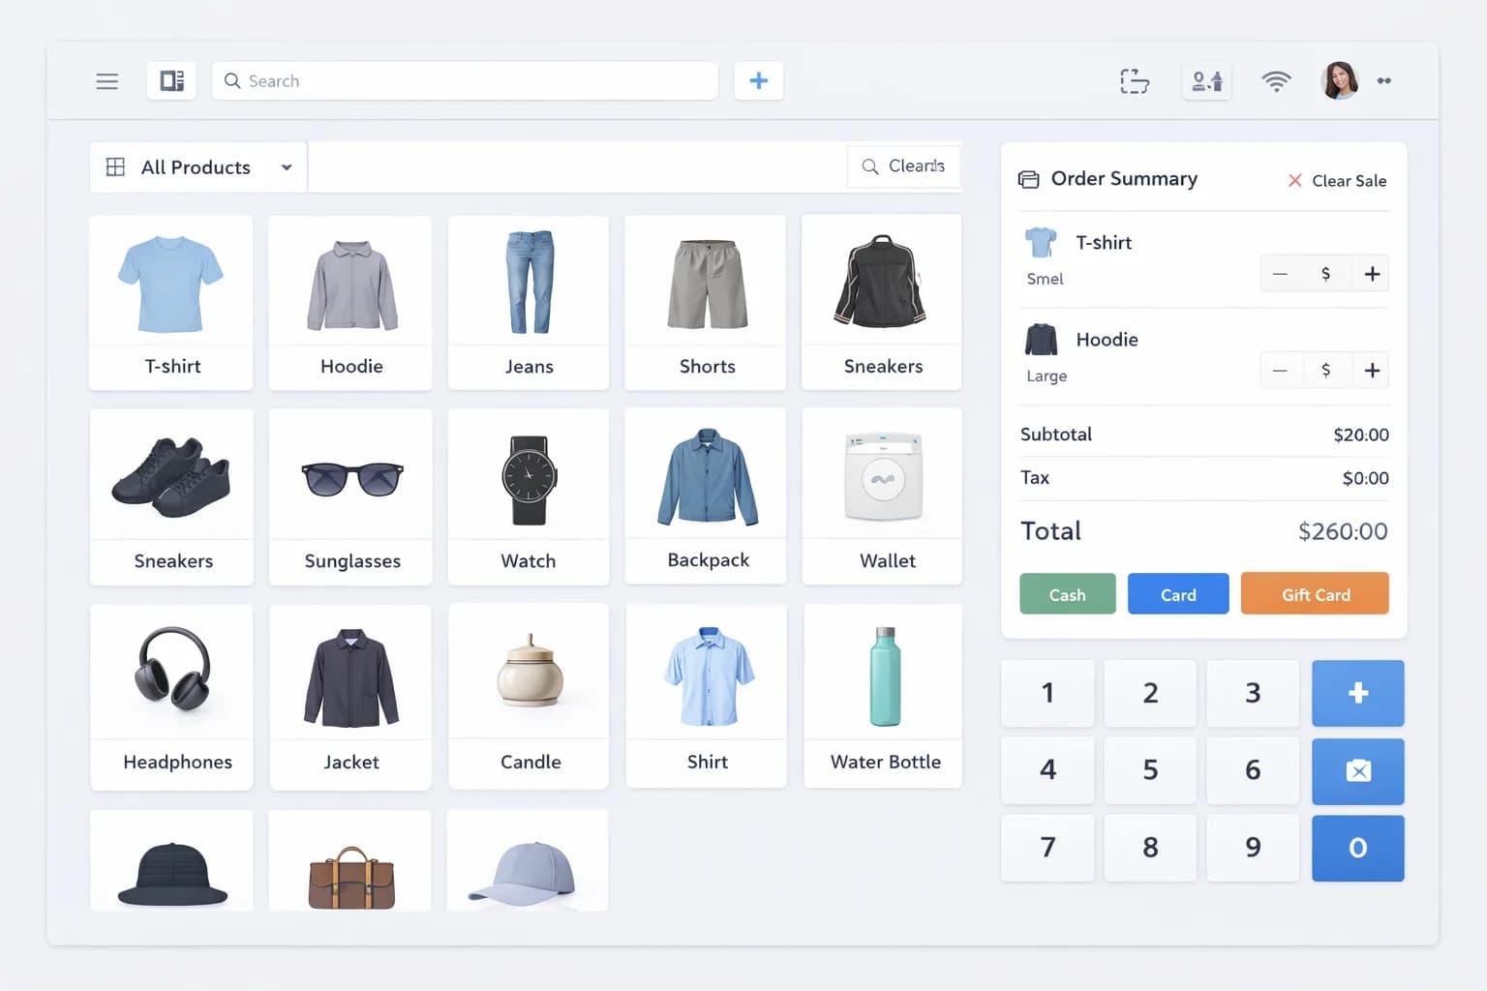Increase the Hoodie quantity with the plus stepper
The image size is (1487, 991).
1372,370
